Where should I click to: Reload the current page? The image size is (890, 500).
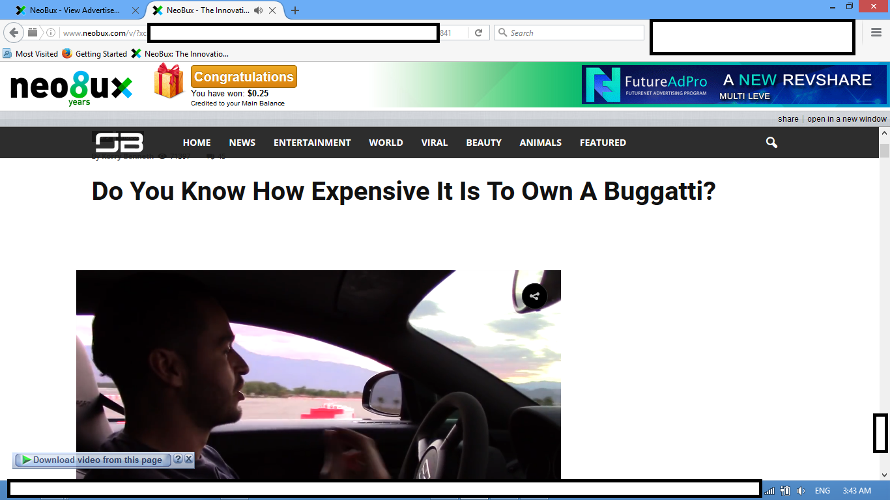point(478,33)
